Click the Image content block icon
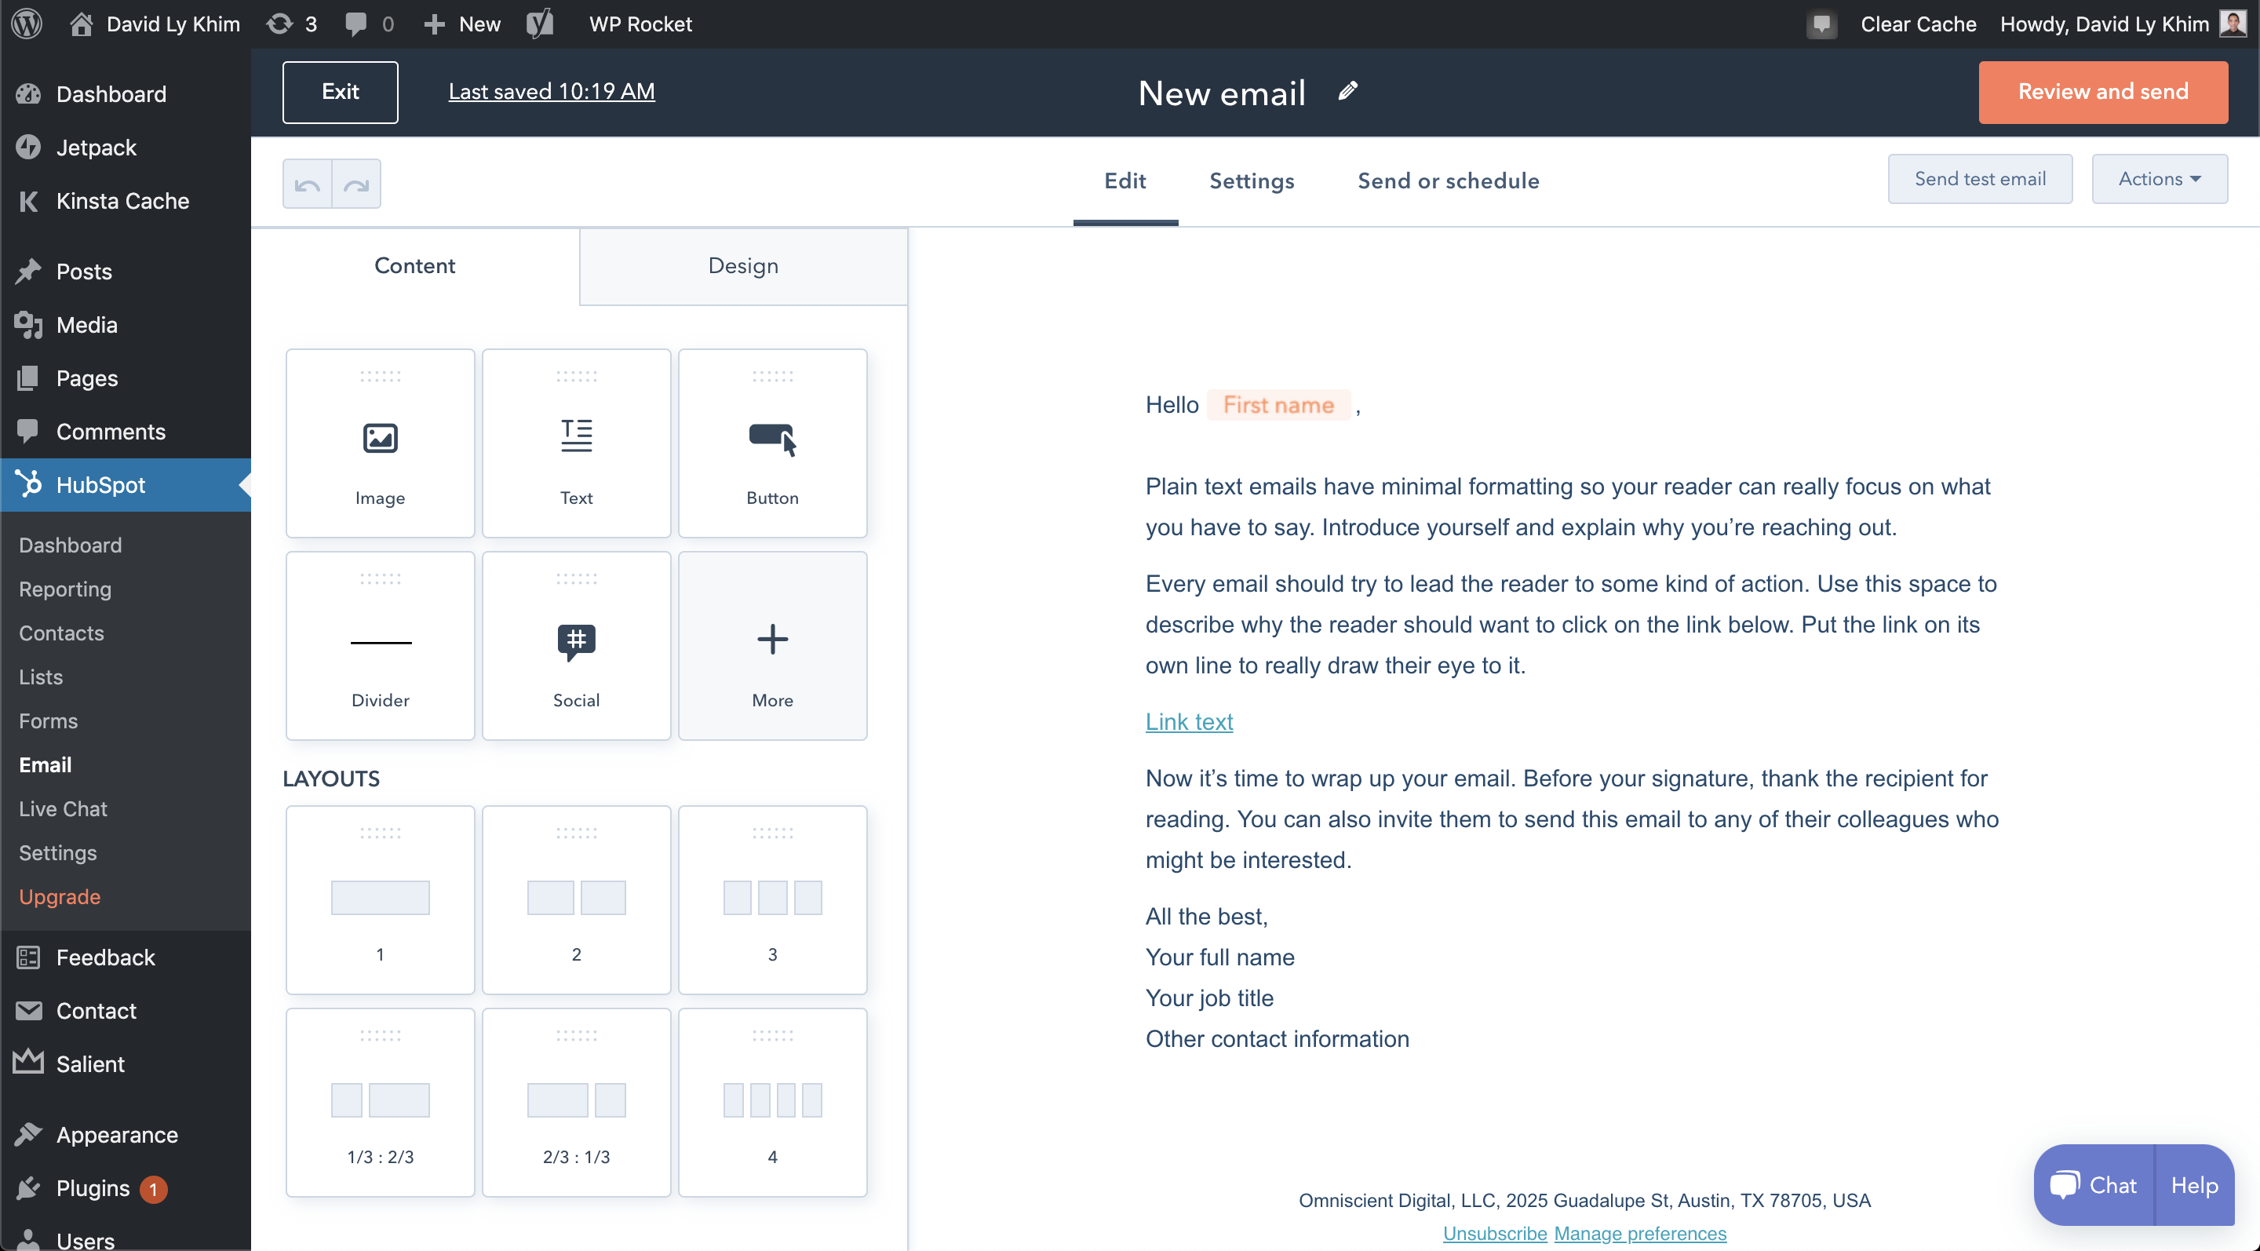This screenshot has height=1251, width=2260. [381, 438]
